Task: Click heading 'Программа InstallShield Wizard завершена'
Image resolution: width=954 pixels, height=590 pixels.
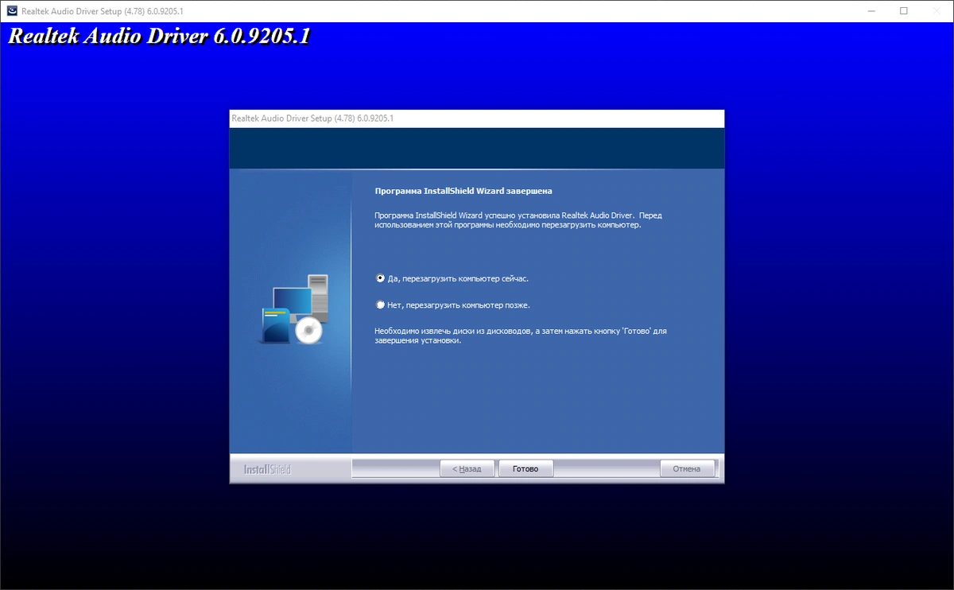Action: coord(463,192)
